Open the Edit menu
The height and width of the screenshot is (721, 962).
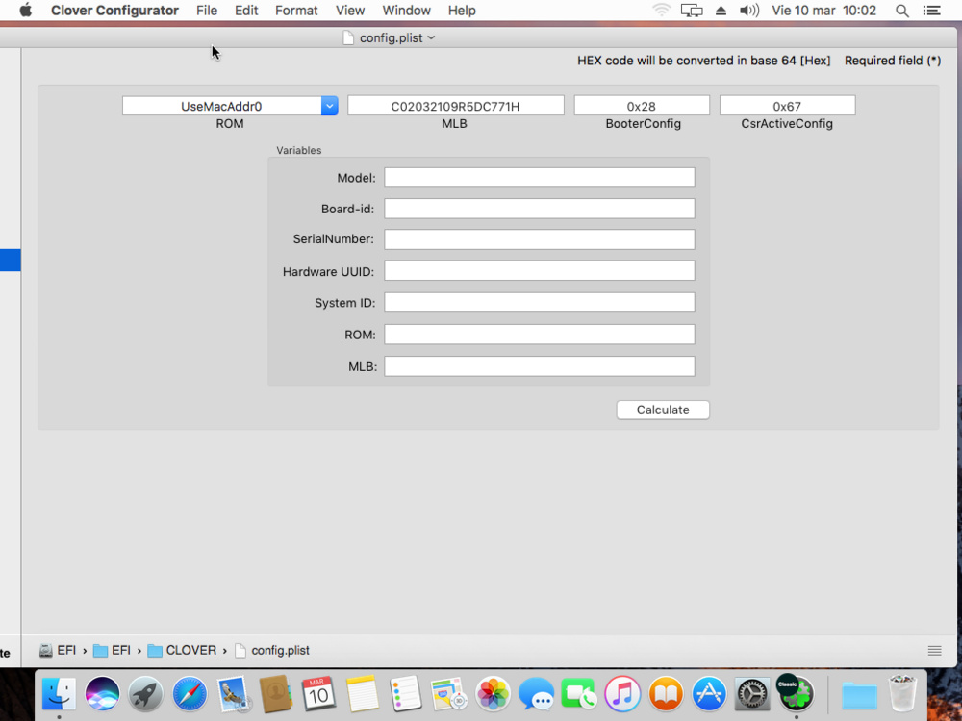click(x=246, y=11)
